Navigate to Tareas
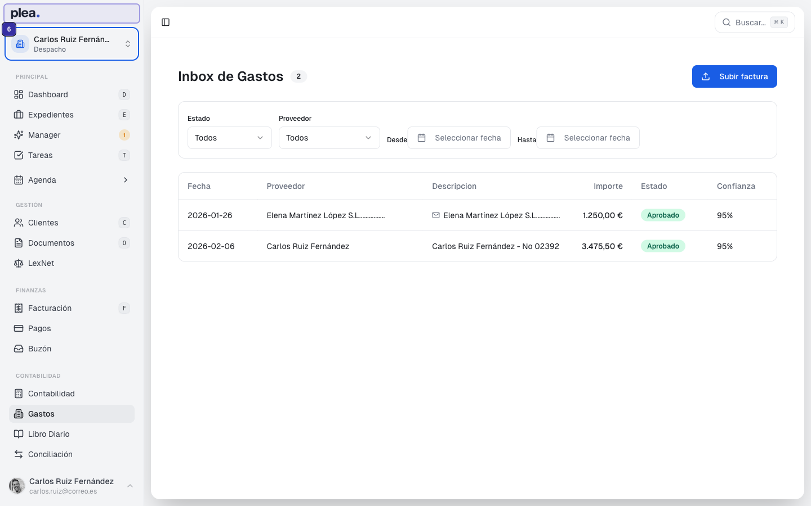Screen dimensions: 811x506 pos(72,155)
